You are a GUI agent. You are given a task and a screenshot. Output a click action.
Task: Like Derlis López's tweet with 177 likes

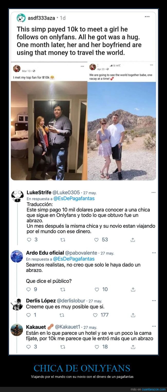[x=95, y=315]
